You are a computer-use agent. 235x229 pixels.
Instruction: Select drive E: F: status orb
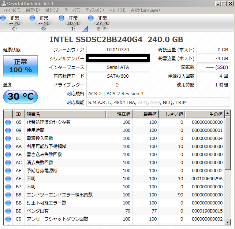(91, 18)
